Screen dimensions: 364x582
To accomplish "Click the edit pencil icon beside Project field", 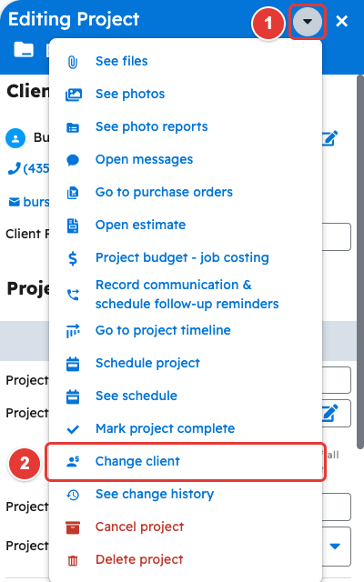I will 329,413.
